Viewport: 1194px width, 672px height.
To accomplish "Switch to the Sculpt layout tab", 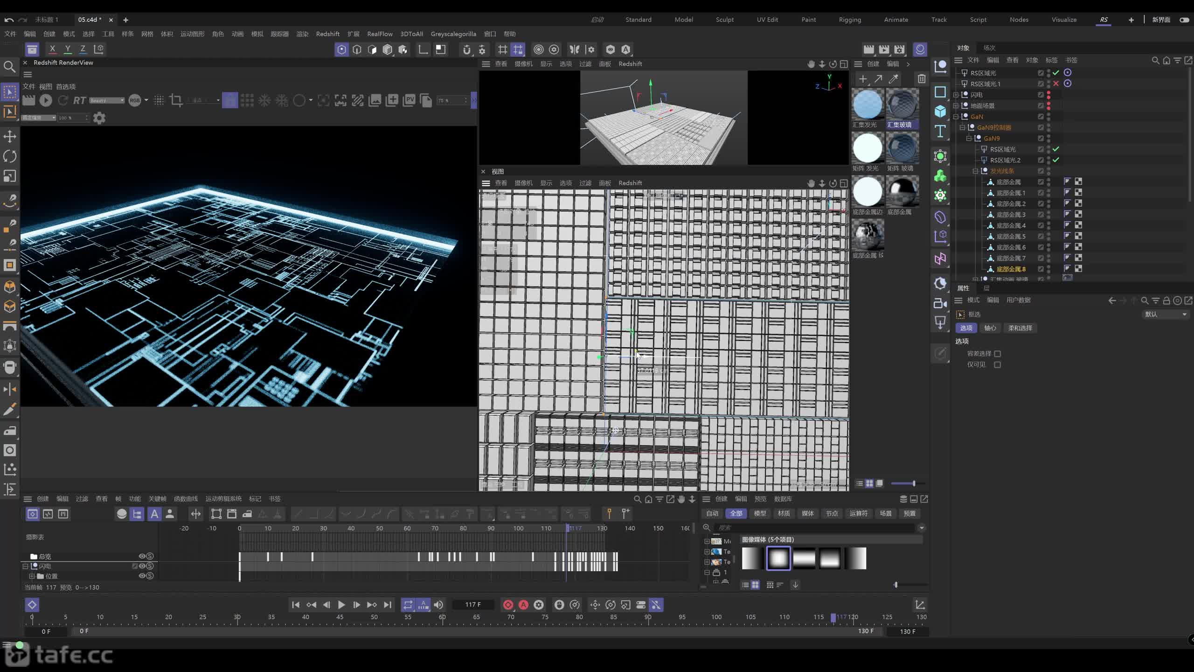I will pyautogui.click(x=724, y=20).
